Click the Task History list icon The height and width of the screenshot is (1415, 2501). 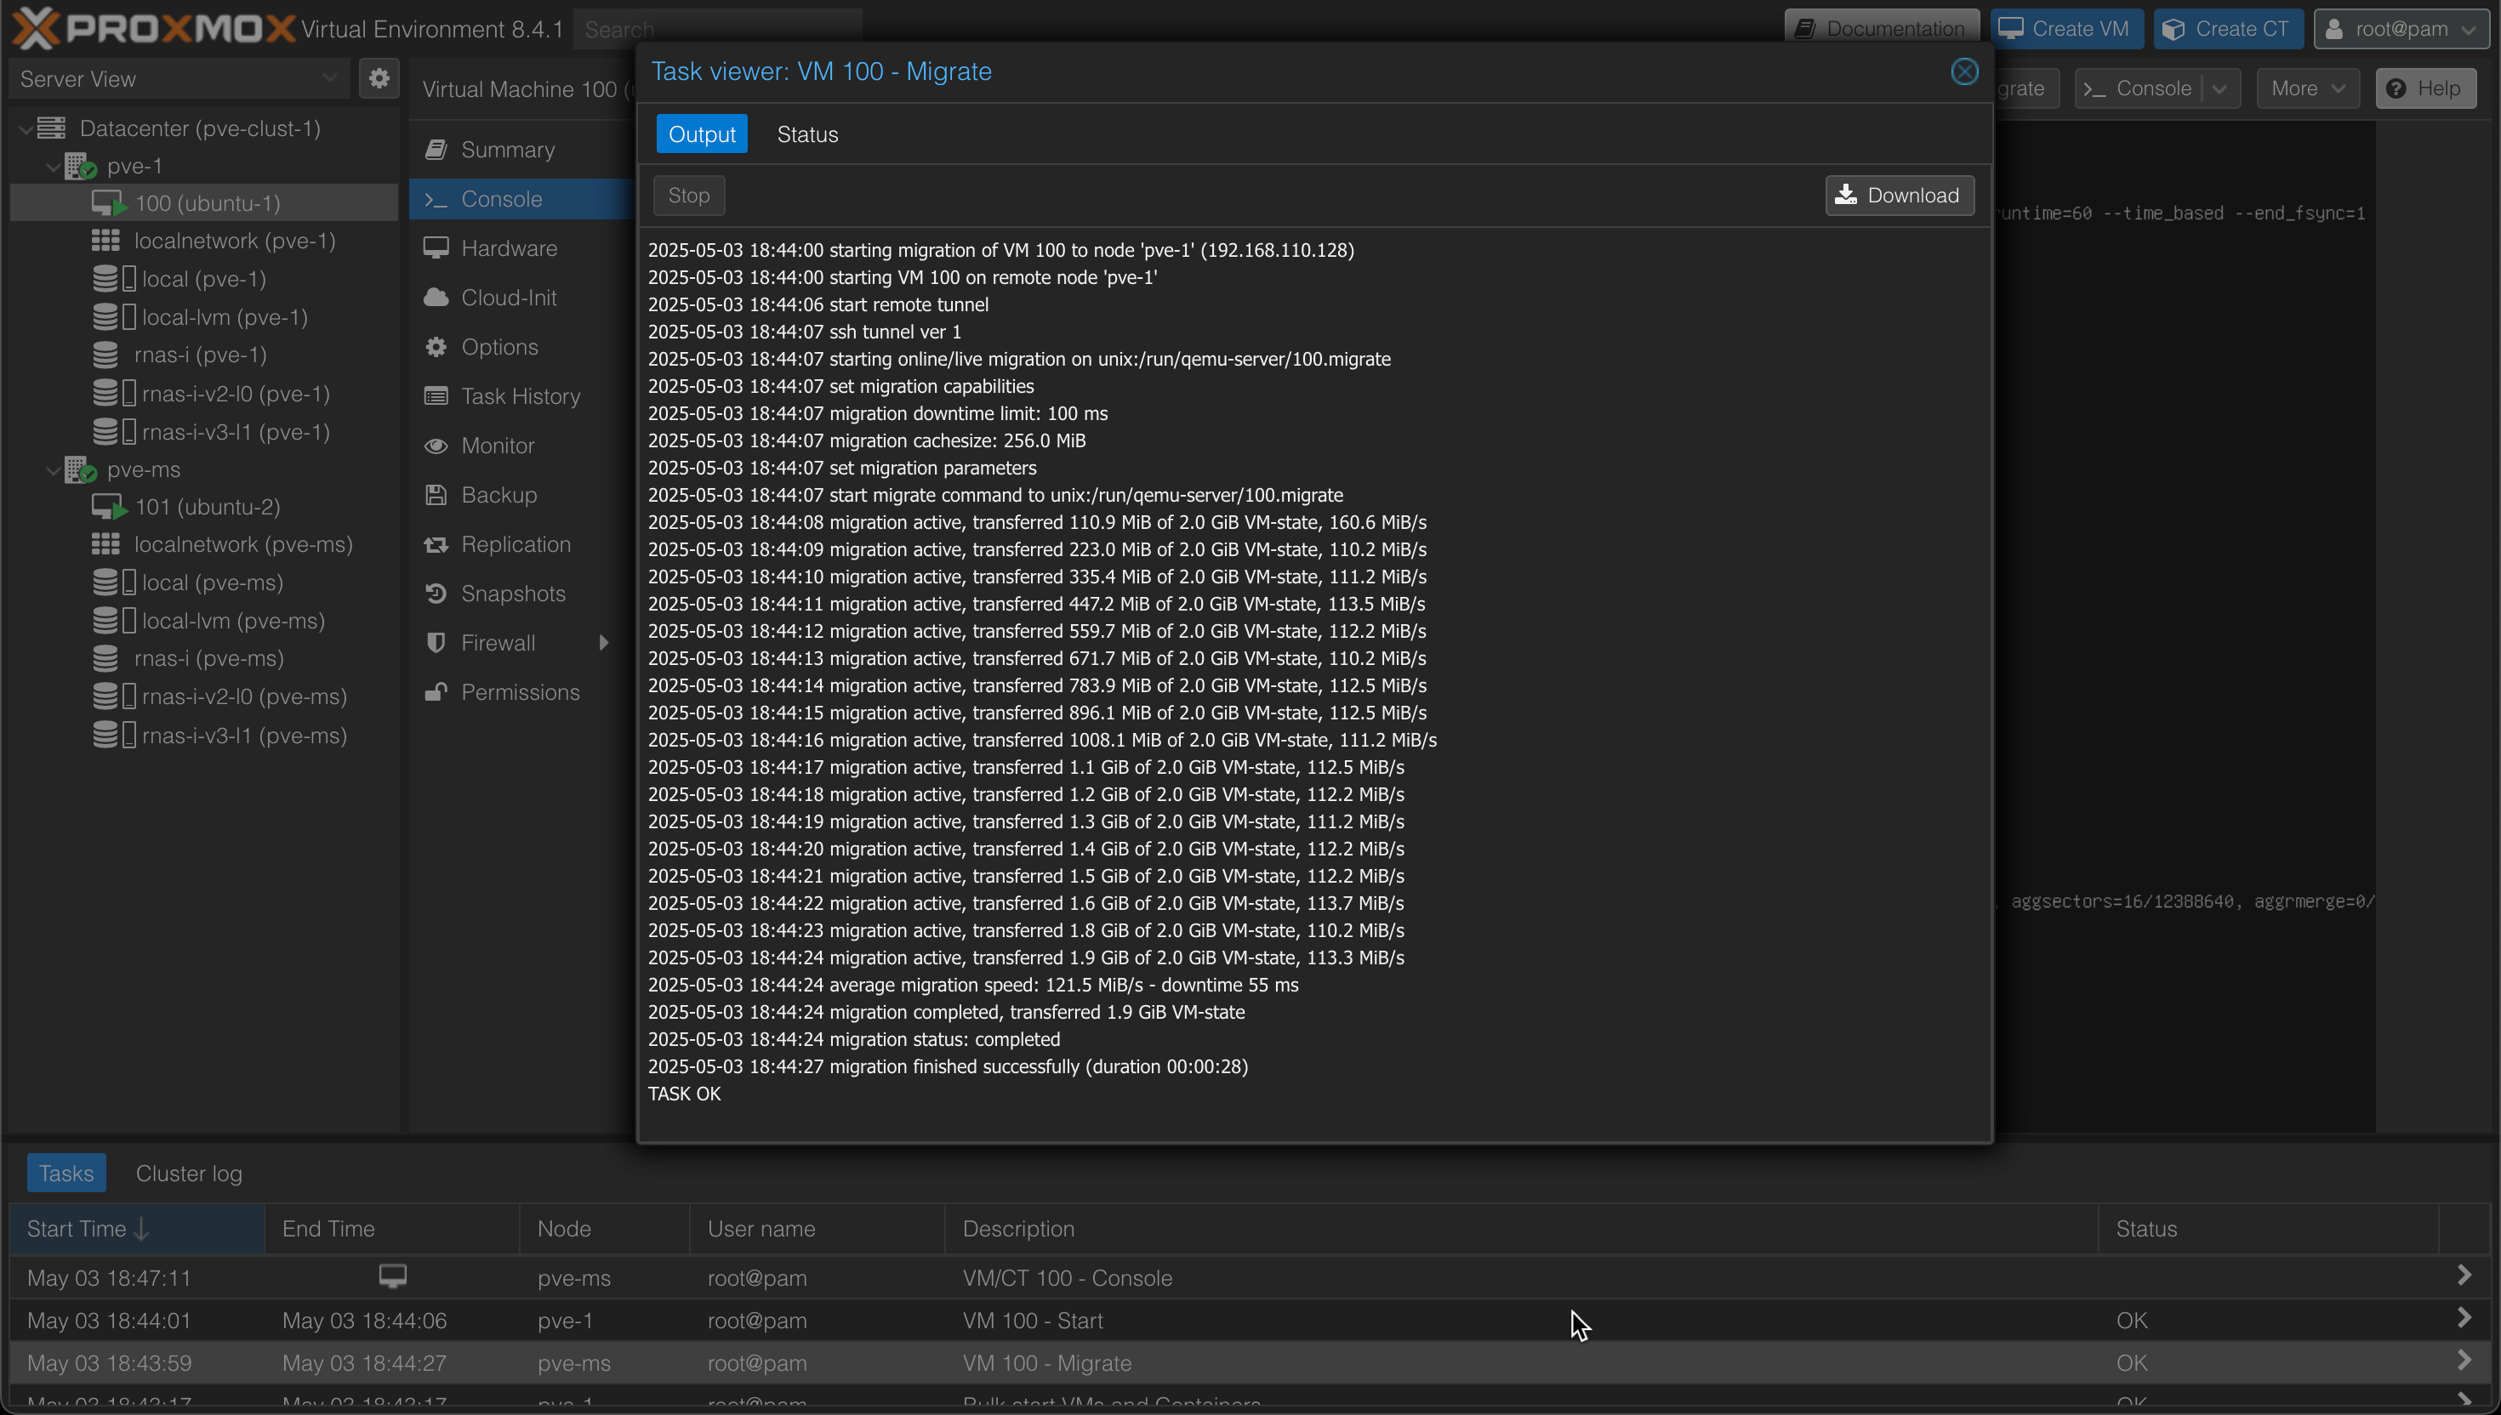(x=436, y=396)
